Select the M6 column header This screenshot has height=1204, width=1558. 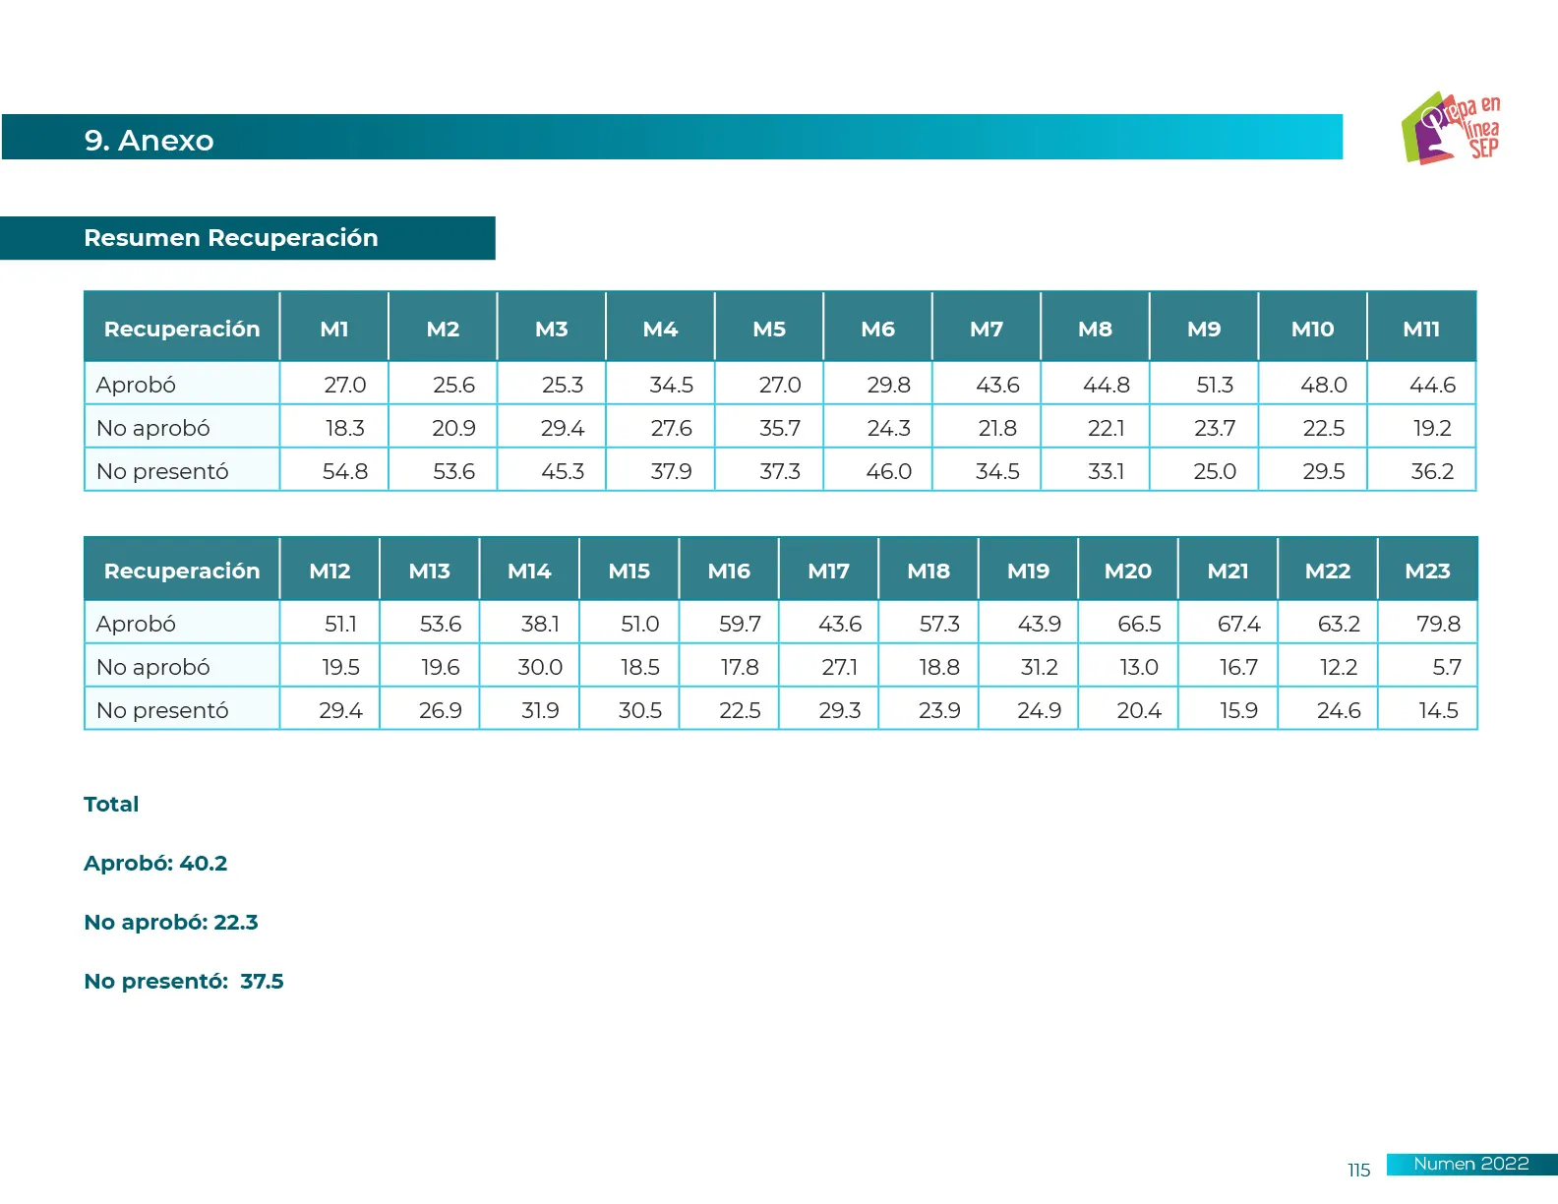(x=877, y=329)
